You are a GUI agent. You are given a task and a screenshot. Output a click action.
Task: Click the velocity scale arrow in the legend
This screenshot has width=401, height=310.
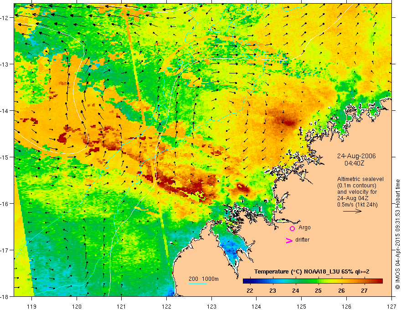[x=352, y=211]
